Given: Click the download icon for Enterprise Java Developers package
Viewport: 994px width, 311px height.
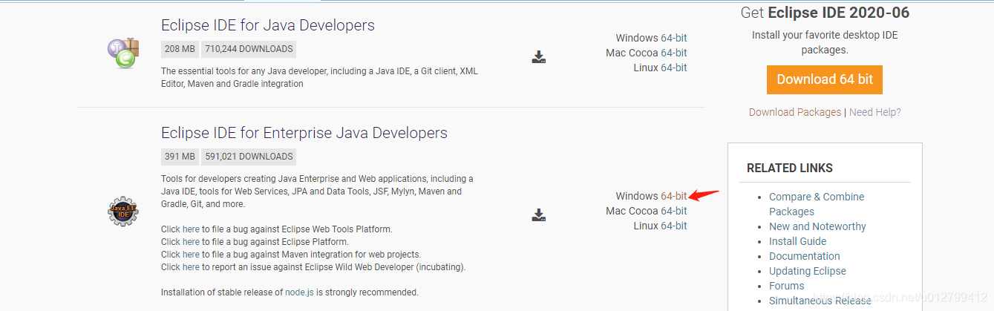Looking at the screenshot, I should tap(539, 215).
